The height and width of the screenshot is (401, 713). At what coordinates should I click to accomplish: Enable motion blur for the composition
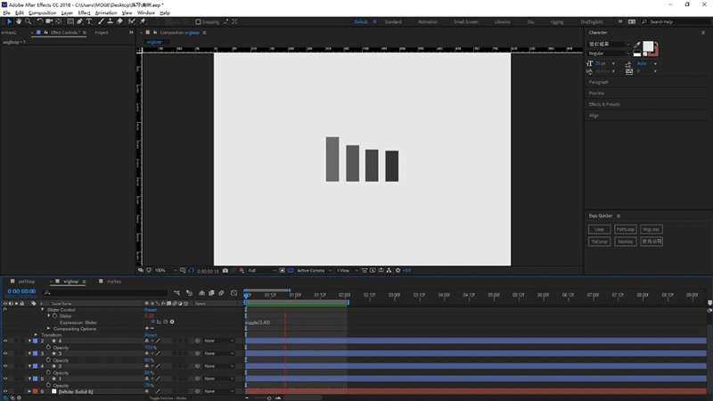[221, 293]
